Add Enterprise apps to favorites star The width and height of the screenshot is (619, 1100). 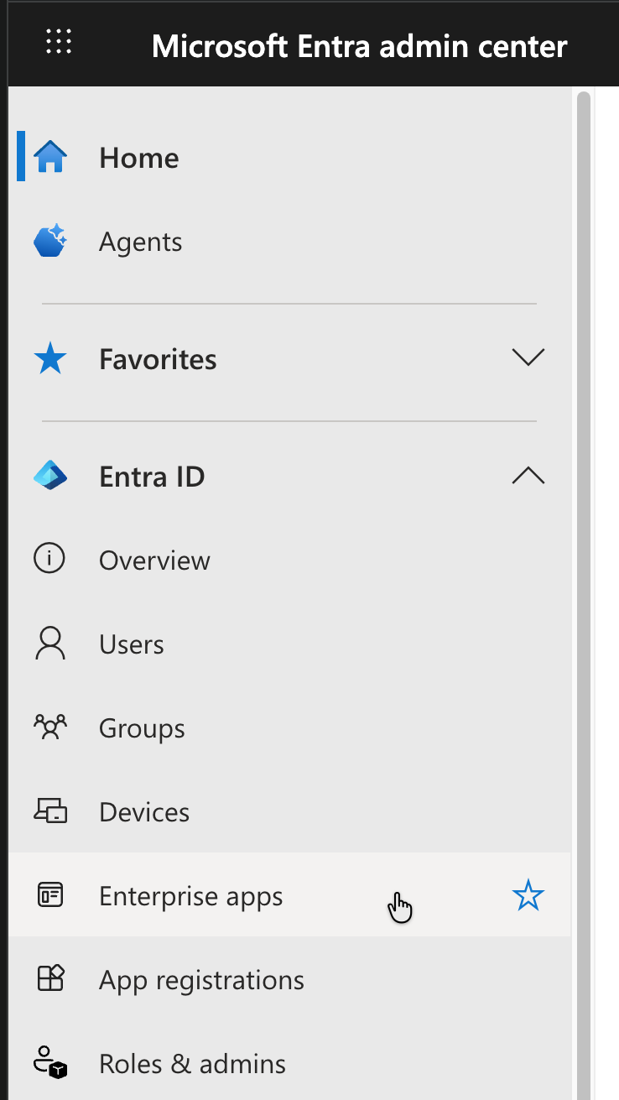click(528, 896)
